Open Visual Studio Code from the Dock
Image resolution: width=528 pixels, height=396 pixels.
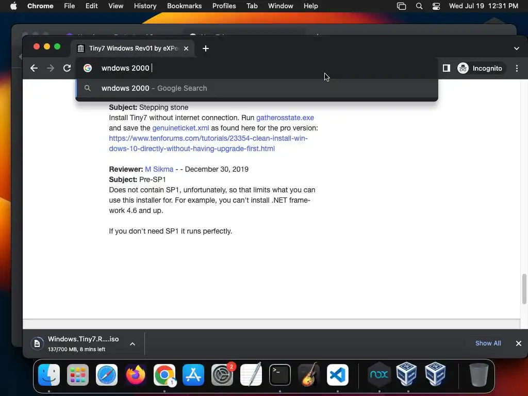(x=338, y=375)
